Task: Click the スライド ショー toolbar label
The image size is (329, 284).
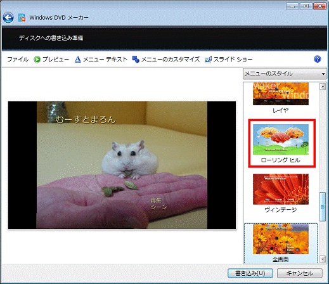Action: pos(233,60)
